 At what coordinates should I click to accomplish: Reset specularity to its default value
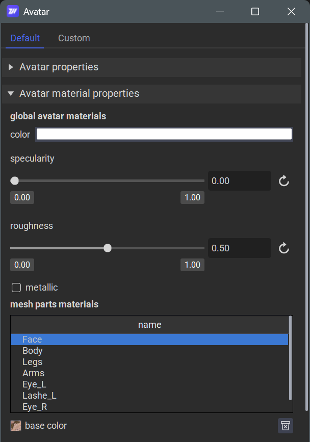coord(283,180)
